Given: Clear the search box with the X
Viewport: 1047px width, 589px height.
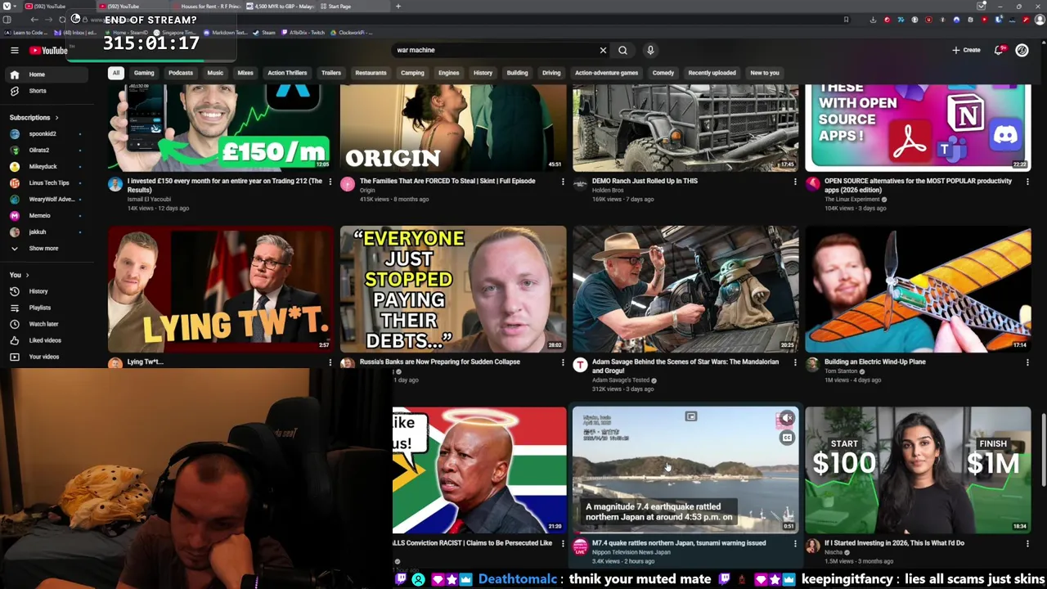Looking at the screenshot, I should 603,50.
